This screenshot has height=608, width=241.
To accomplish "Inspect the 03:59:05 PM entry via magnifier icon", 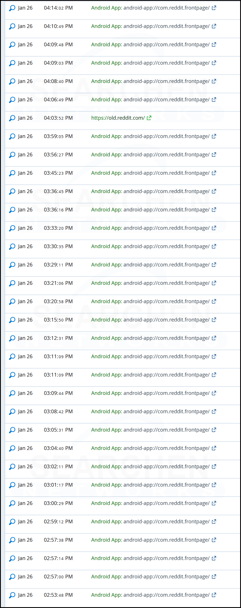I will coord(12,137).
